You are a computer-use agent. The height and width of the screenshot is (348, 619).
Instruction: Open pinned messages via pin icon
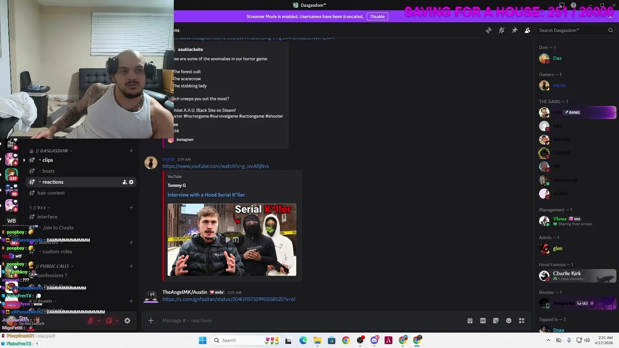[x=515, y=30]
